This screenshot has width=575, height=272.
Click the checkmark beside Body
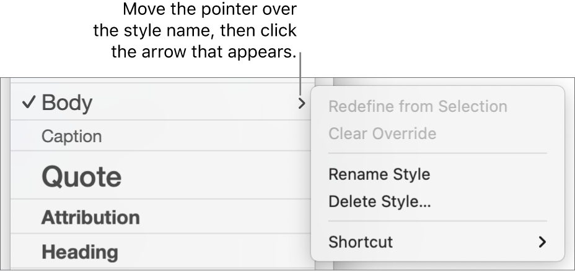pyautogui.click(x=27, y=103)
